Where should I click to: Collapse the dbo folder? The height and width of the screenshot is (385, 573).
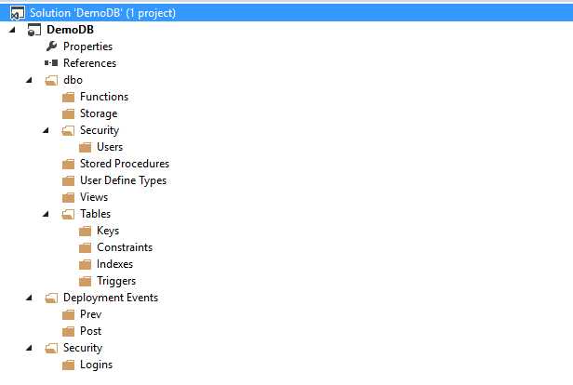click(29, 80)
